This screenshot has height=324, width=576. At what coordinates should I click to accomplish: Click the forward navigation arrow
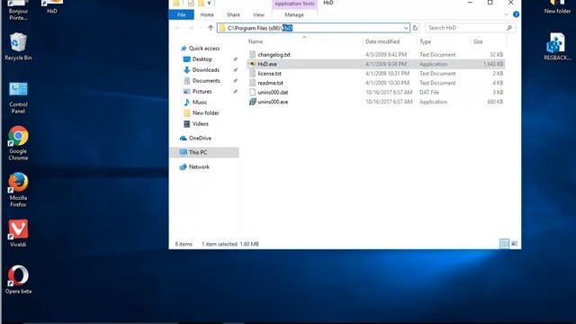tap(191, 28)
